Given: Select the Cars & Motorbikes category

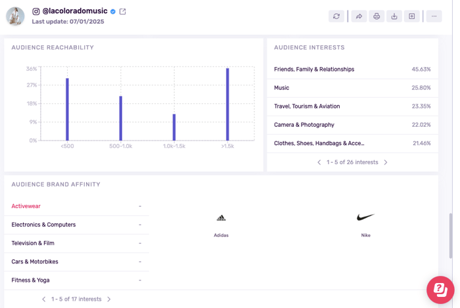Looking at the screenshot, I should [35, 261].
